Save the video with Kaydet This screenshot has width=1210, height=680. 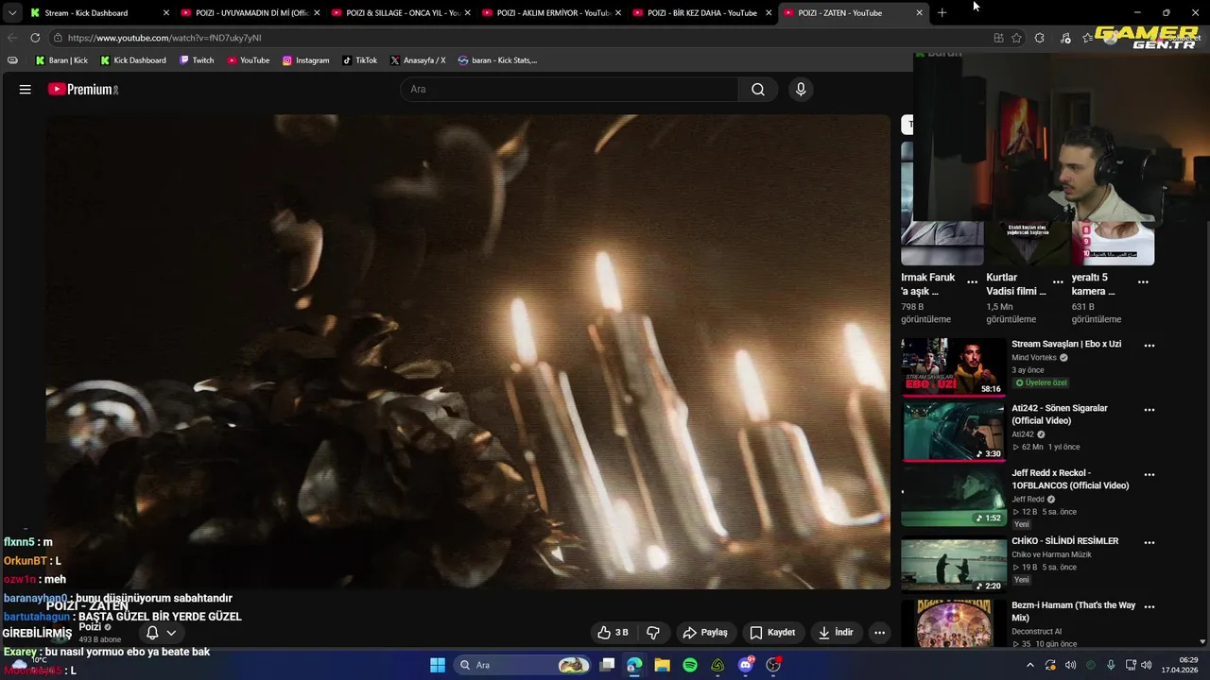coord(772,633)
